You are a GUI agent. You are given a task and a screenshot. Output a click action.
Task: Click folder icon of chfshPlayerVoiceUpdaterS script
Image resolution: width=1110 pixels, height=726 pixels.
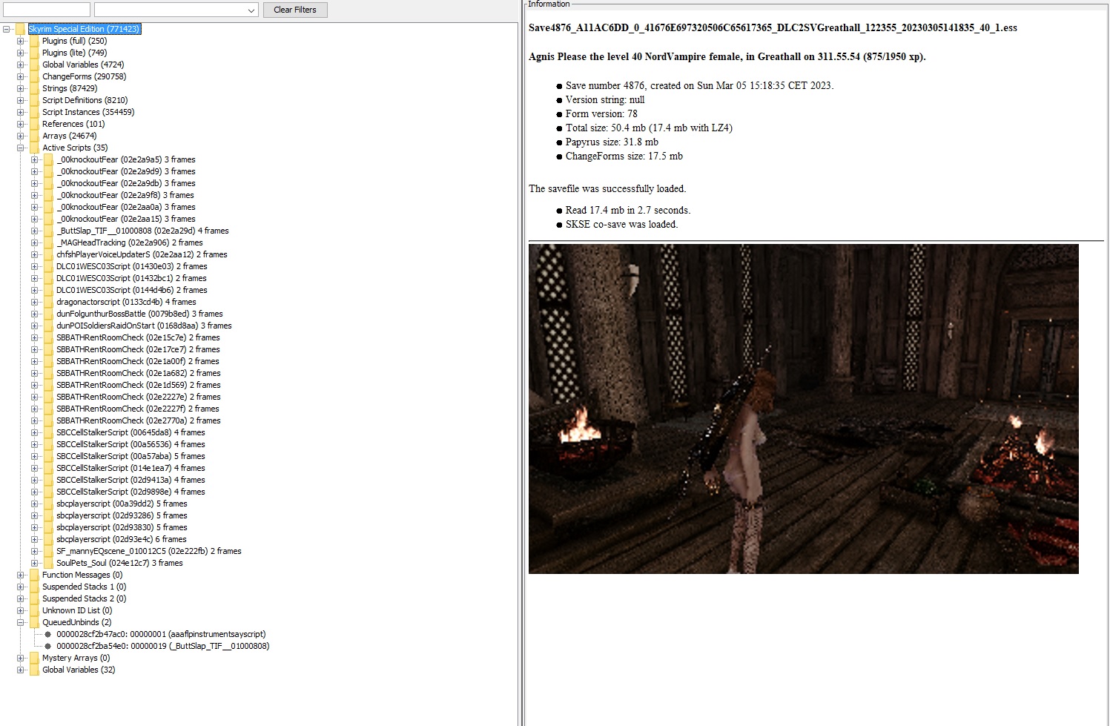pos(48,254)
